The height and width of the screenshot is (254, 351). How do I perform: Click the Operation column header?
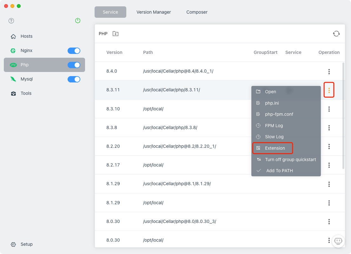click(329, 52)
